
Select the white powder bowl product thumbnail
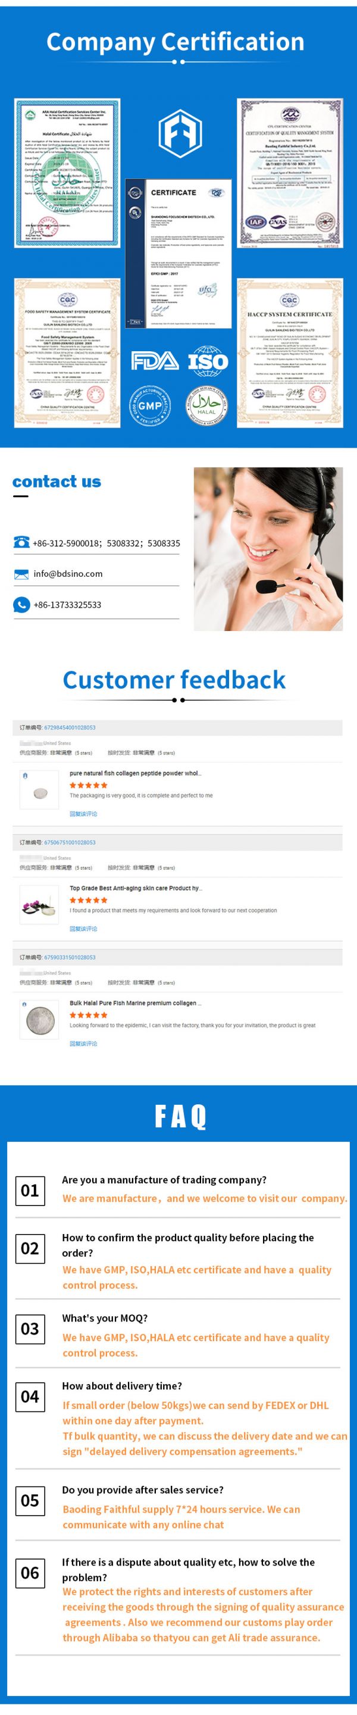point(39,791)
